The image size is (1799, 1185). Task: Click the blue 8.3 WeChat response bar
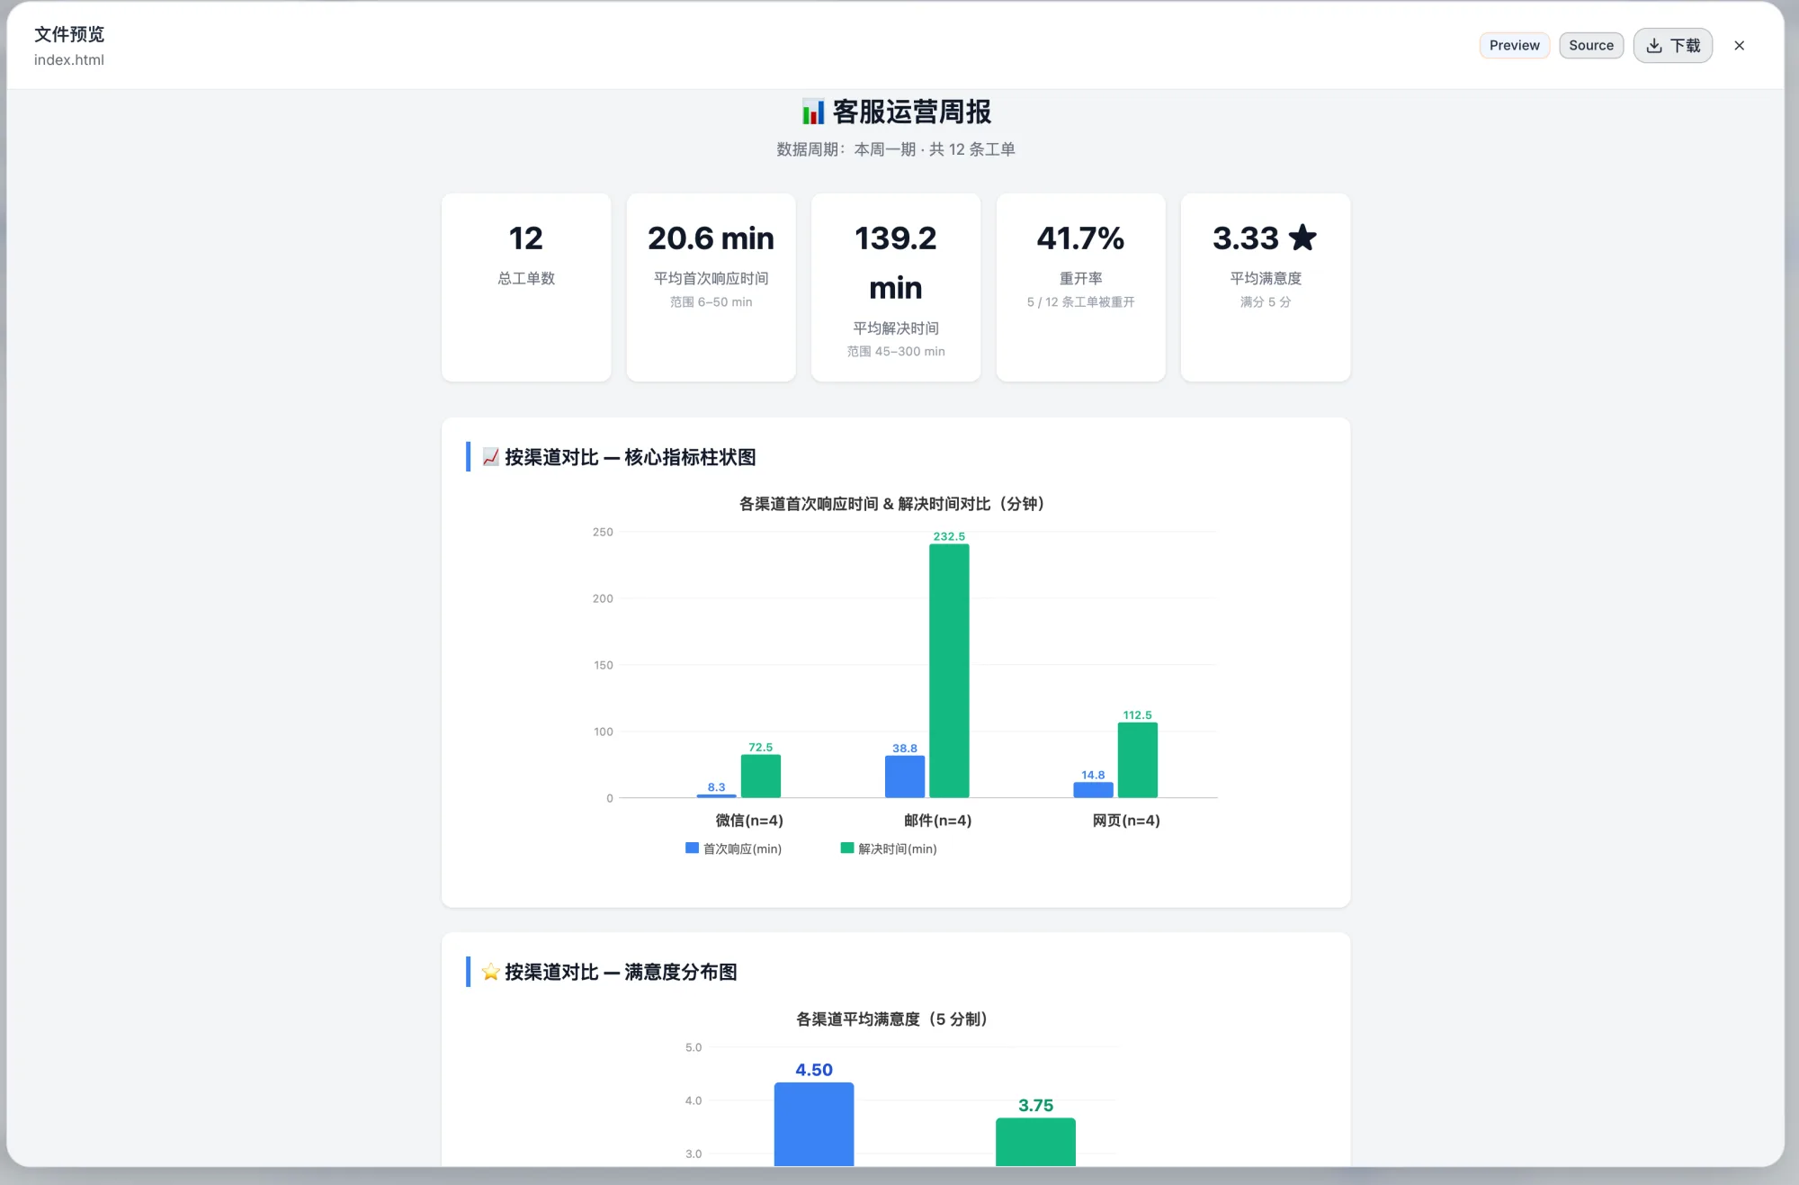pos(716,795)
